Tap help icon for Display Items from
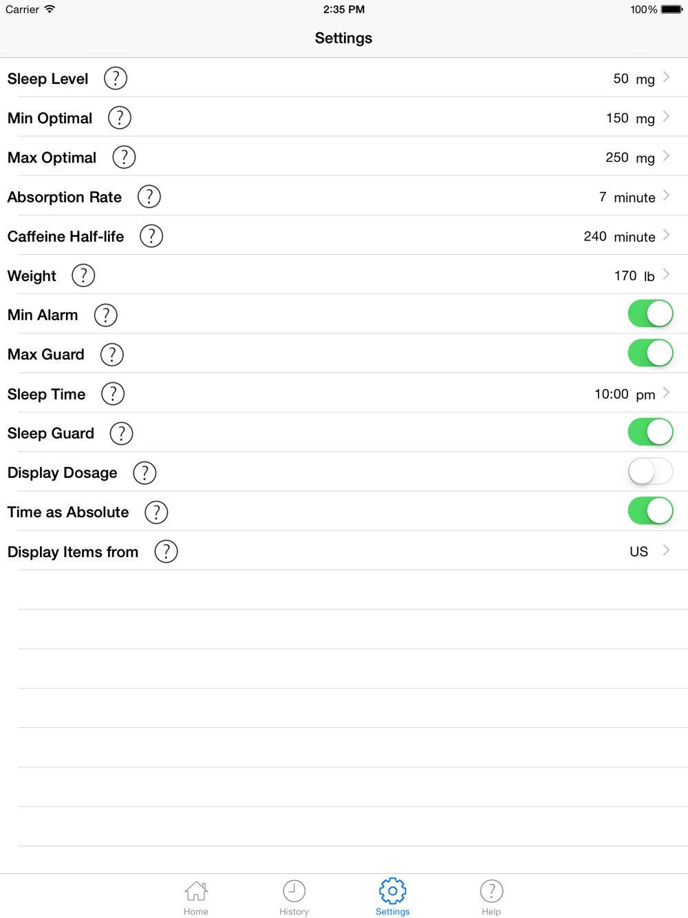 pos(166,552)
